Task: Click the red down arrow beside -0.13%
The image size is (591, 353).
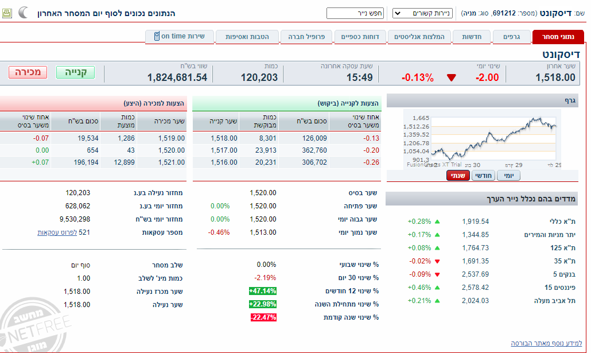Action: click(451, 77)
